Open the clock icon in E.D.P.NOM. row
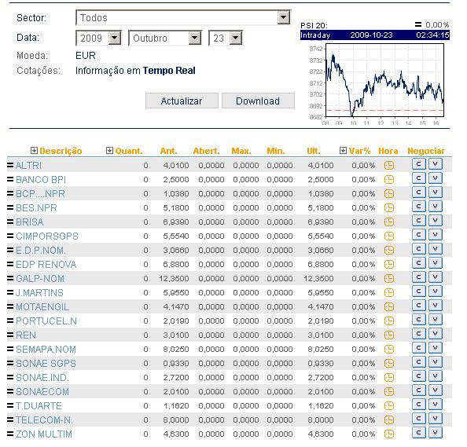467x447 pixels. (x=389, y=250)
